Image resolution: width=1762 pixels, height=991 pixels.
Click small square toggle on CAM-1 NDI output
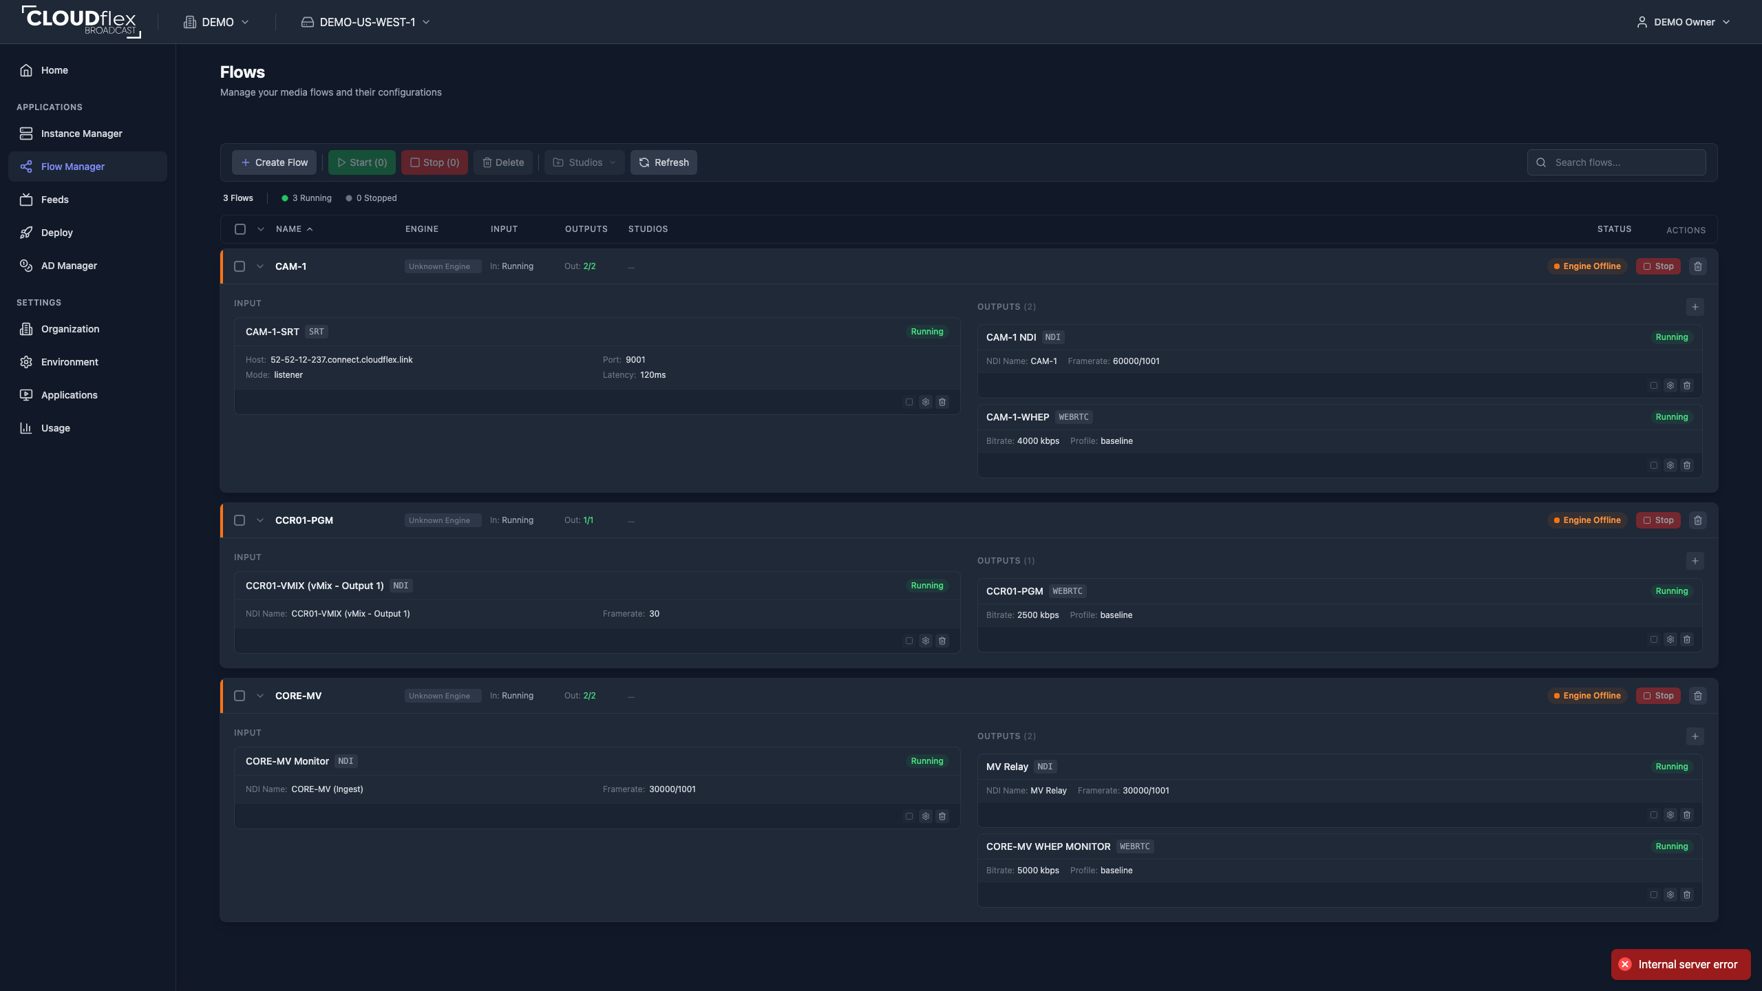1654,385
